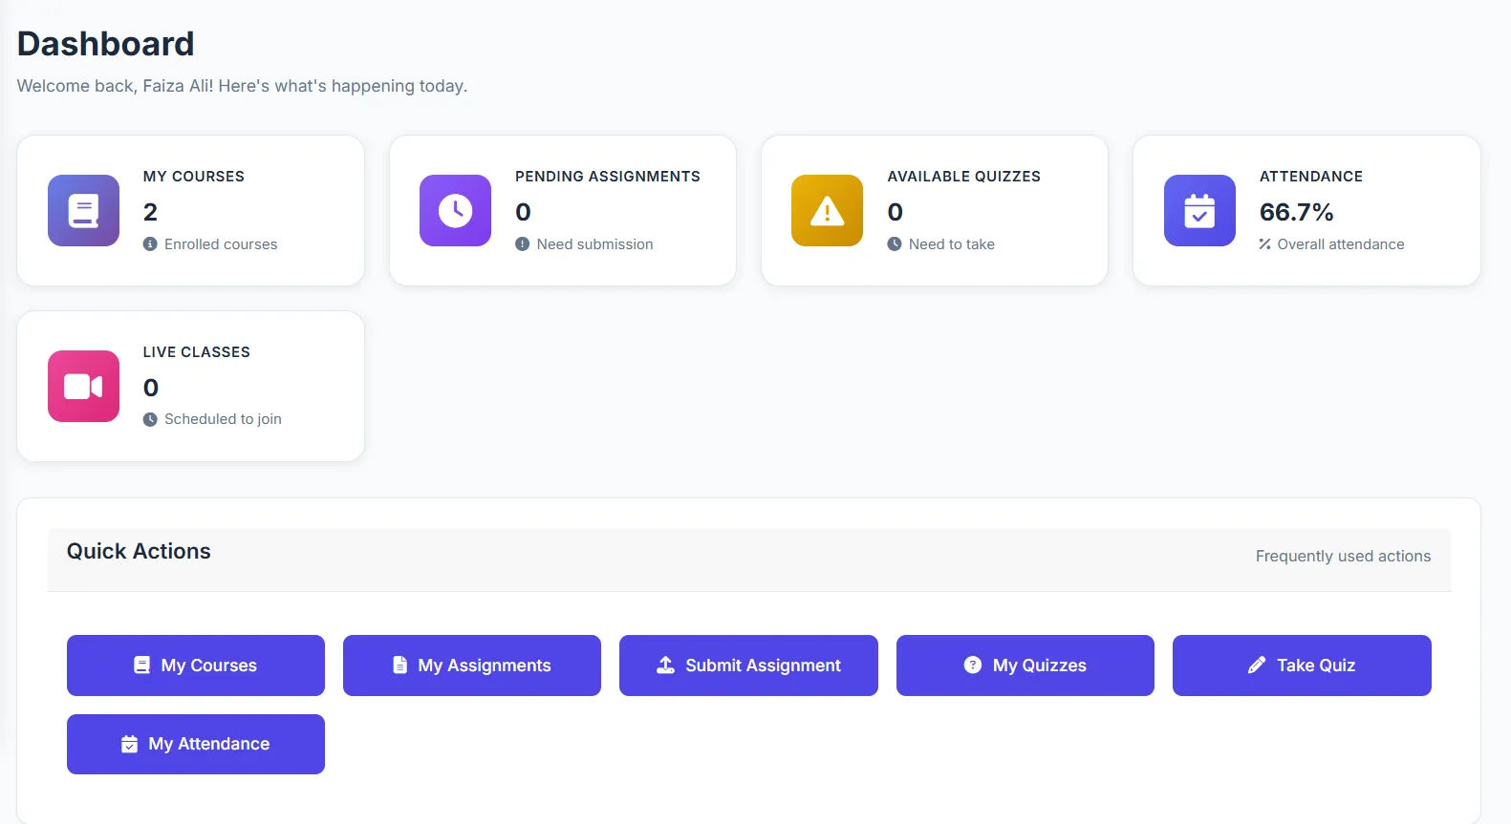
Task: Click the Live Classes card heading
Action: tap(196, 352)
